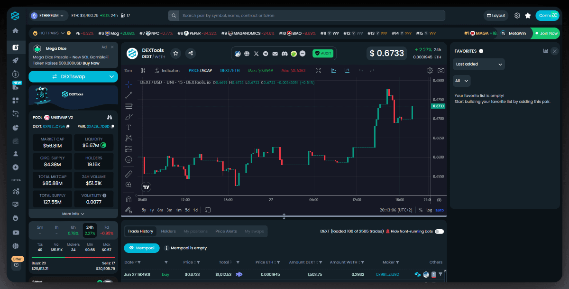Open the token's X (Twitter) link

point(257,54)
